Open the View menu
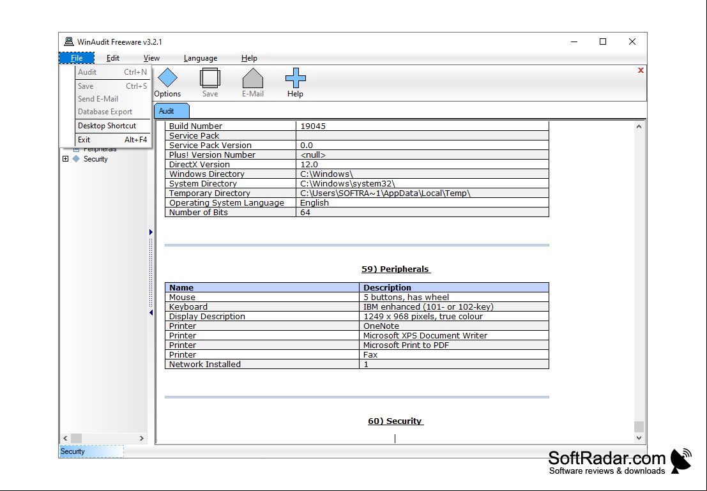This screenshot has height=491, width=707. [151, 58]
